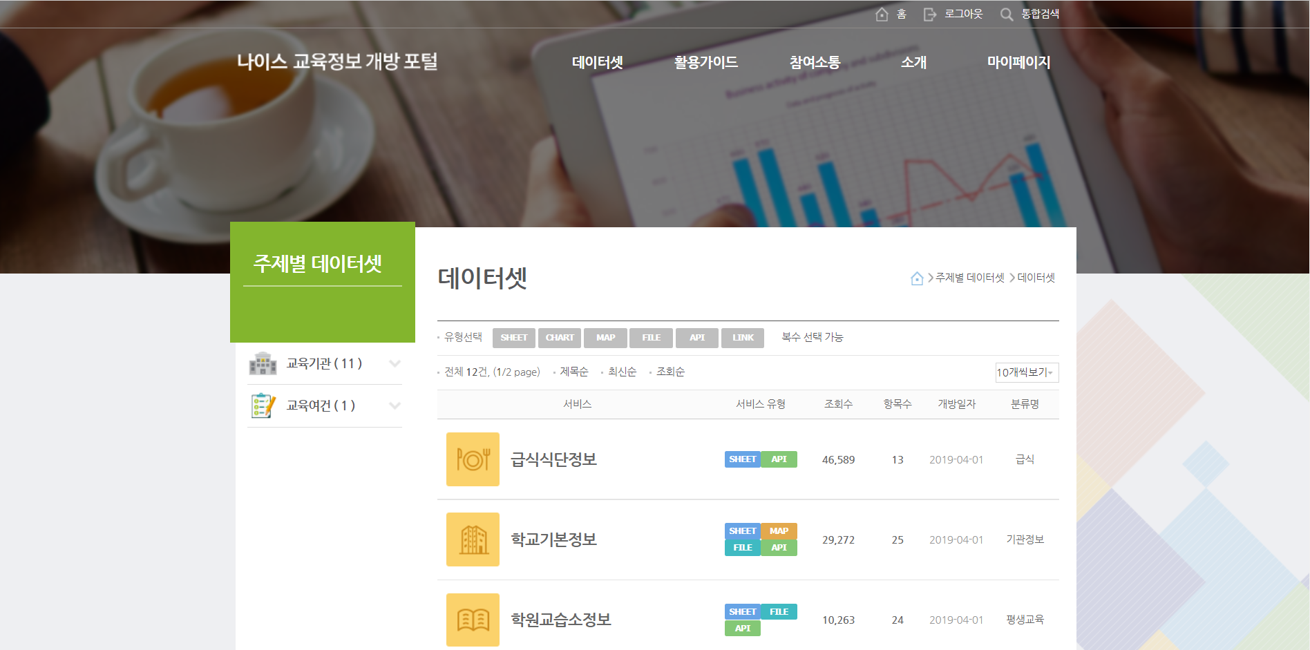
Task: Open 소개 main menu
Action: (x=913, y=62)
